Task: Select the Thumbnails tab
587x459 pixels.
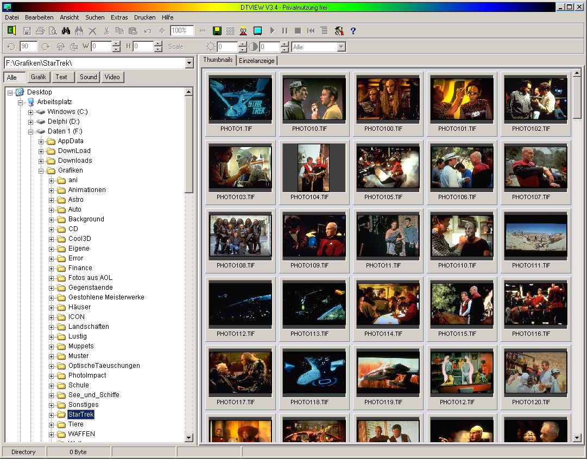Action: (218, 60)
